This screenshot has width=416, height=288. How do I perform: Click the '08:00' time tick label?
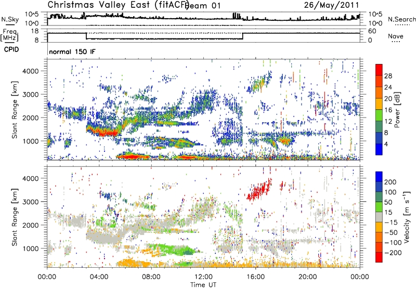tap(151, 277)
